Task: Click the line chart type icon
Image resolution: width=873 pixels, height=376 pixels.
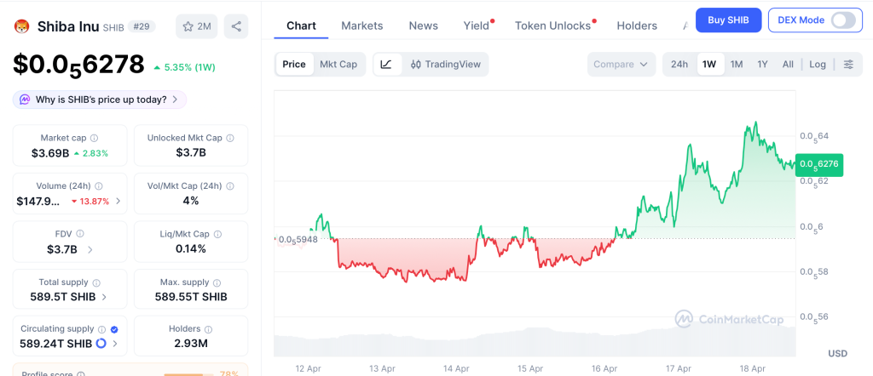Action: point(386,64)
